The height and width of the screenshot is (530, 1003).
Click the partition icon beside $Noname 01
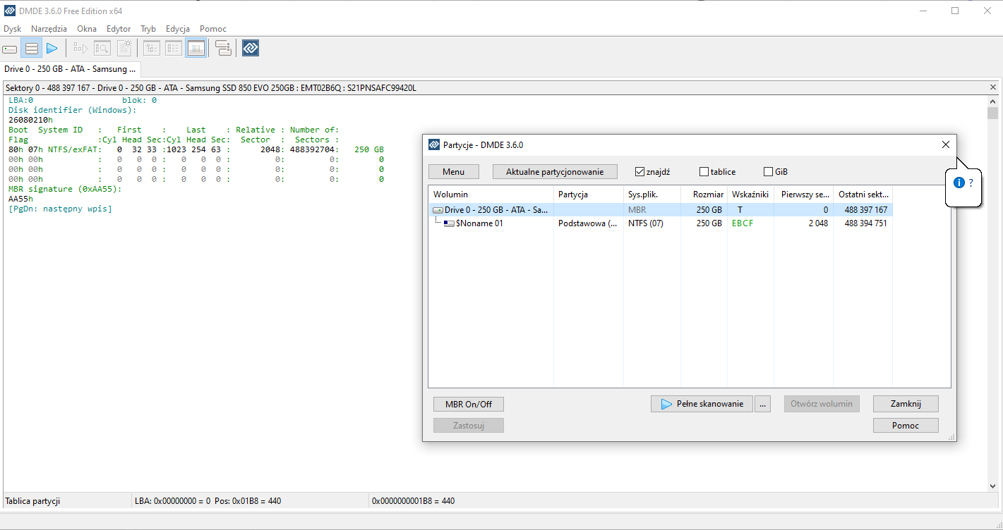tap(449, 223)
